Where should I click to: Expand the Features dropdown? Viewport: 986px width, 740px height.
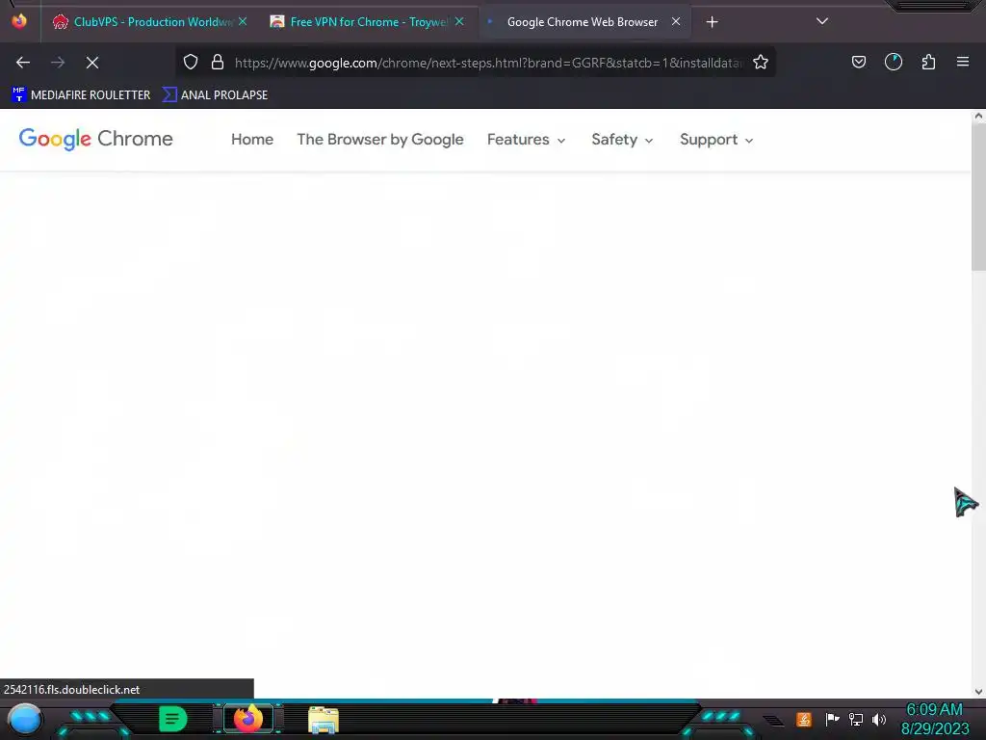(527, 140)
